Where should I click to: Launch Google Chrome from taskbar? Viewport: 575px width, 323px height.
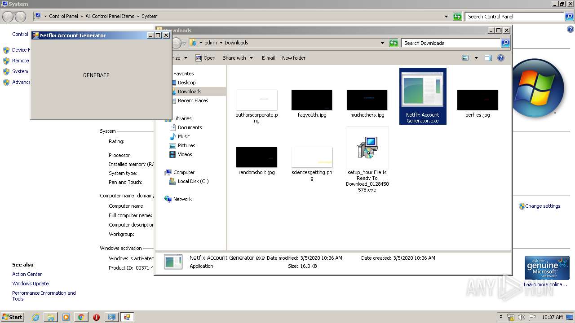81,317
